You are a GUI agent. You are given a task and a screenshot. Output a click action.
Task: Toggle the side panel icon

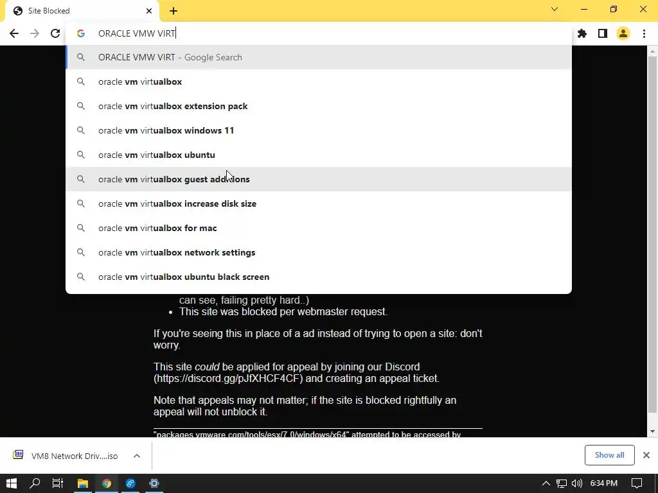(x=603, y=33)
